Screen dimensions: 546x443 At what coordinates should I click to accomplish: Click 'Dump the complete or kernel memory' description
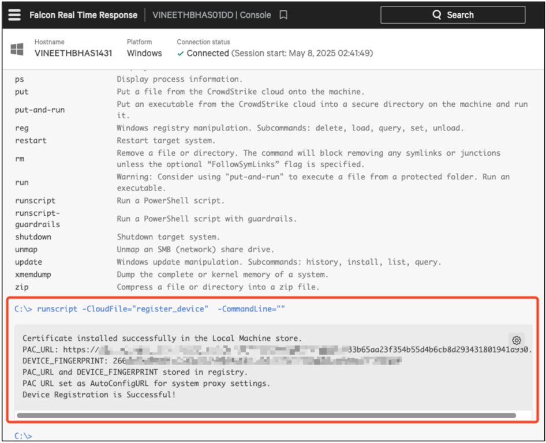pos(223,275)
